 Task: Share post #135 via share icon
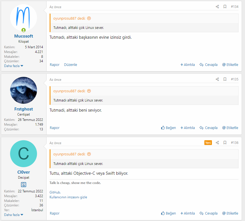[217, 79]
